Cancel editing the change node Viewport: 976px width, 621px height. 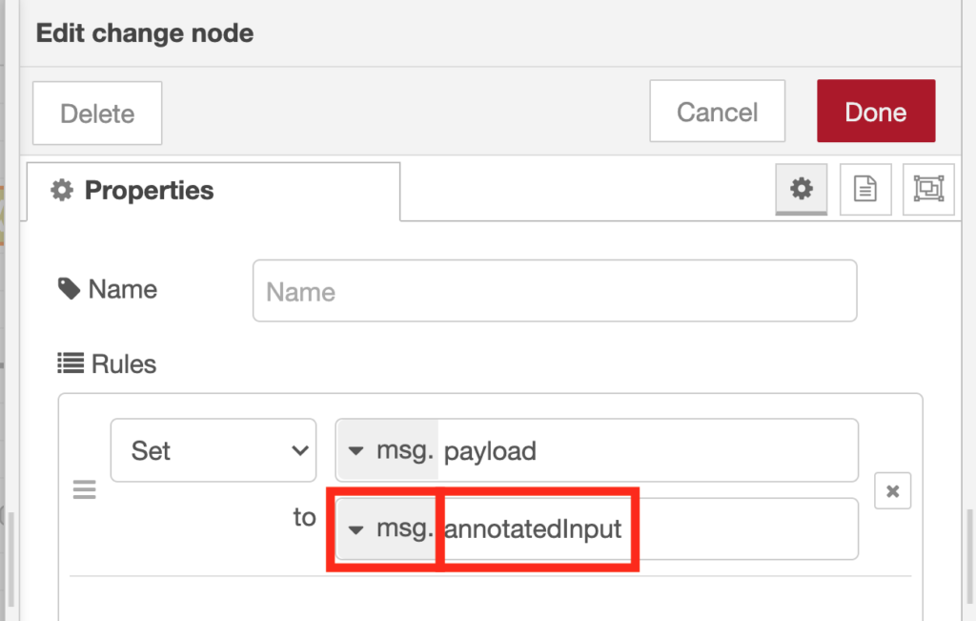tap(717, 111)
